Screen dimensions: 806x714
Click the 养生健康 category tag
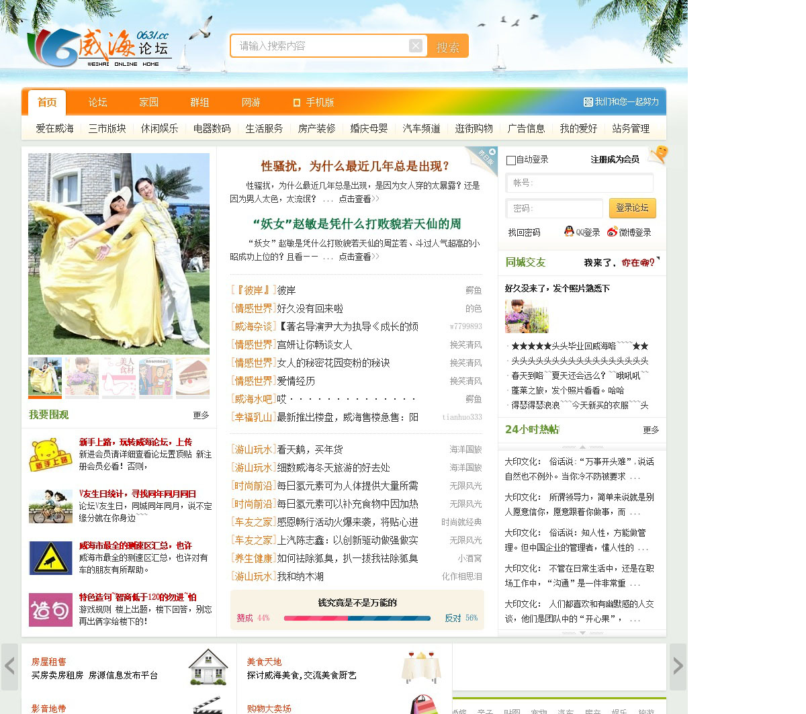click(253, 558)
